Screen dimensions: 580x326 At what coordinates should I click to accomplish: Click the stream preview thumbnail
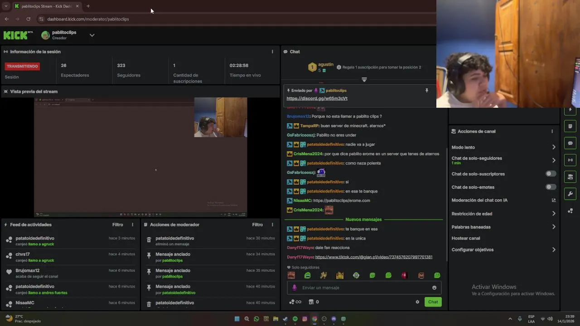click(140, 157)
